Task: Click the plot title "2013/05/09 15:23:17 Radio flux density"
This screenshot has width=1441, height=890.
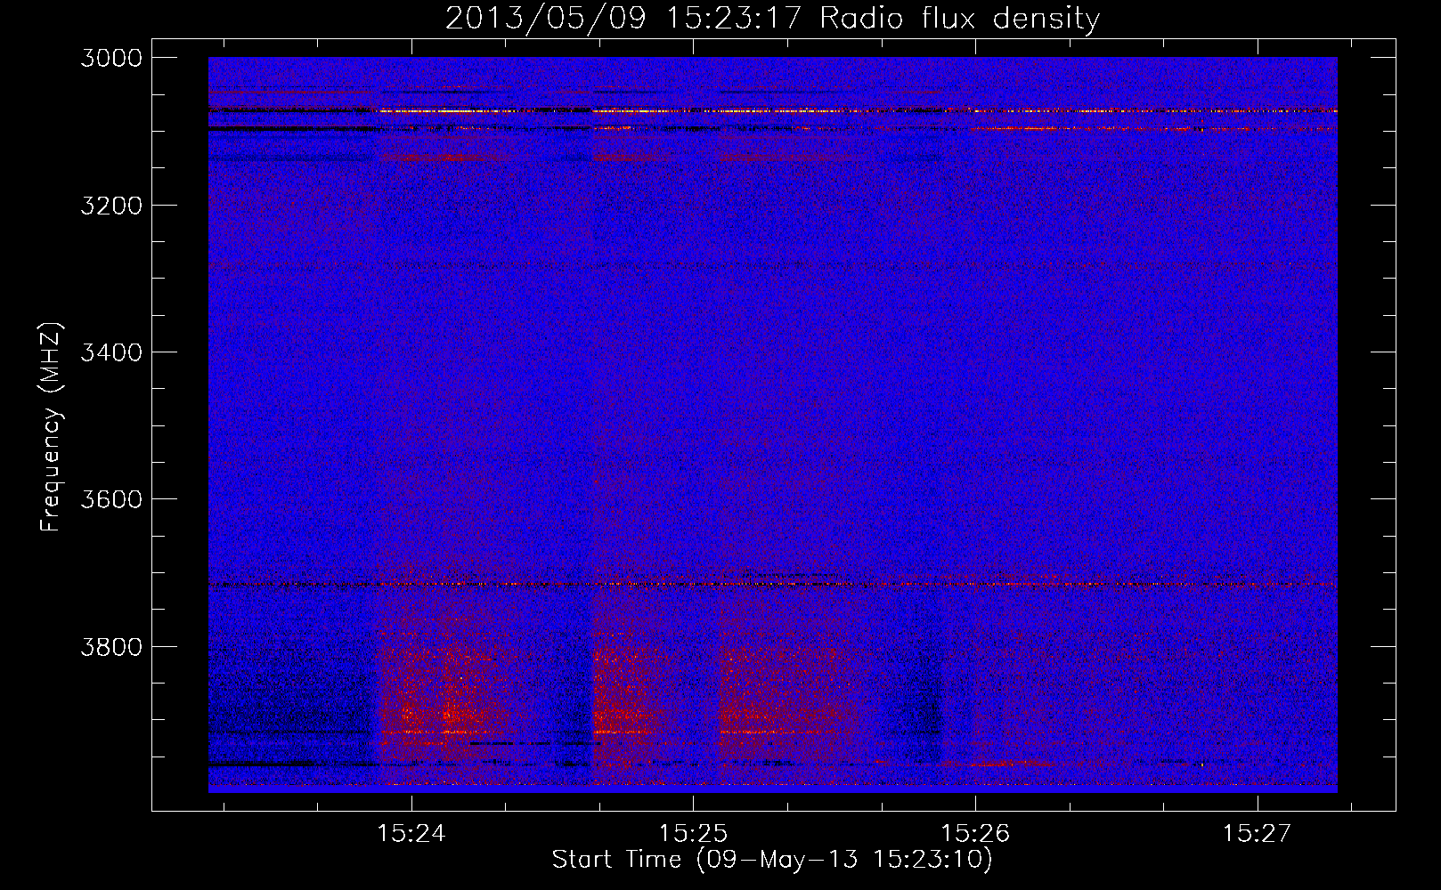Action: click(772, 19)
